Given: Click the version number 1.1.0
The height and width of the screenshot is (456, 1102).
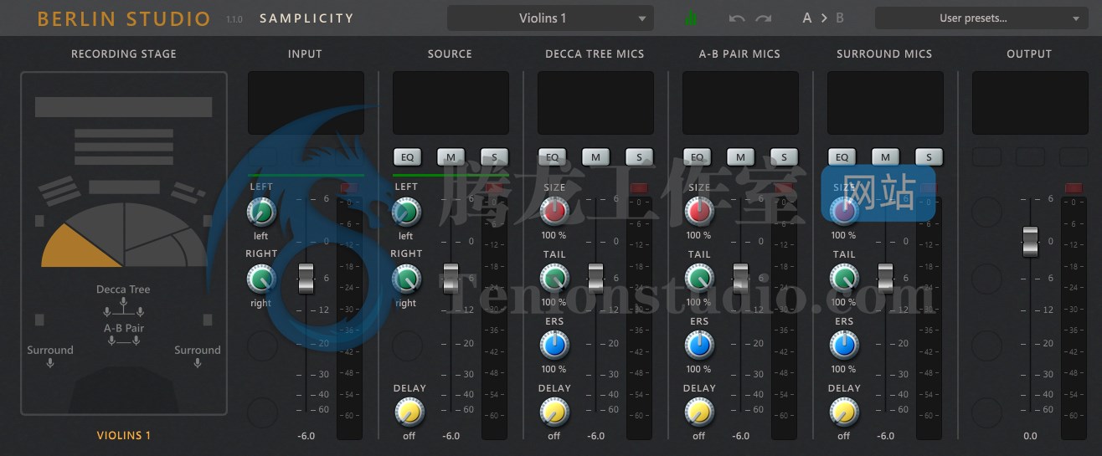Looking at the screenshot, I should (234, 19).
